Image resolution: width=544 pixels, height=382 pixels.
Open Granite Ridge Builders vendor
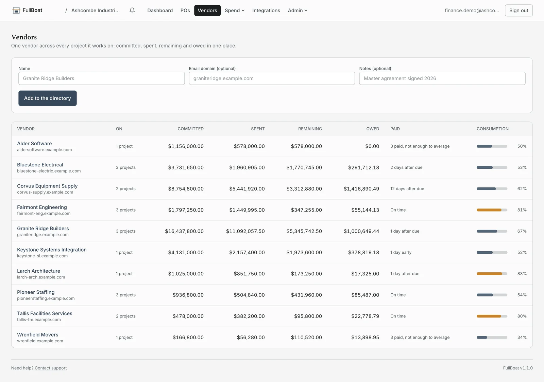pyautogui.click(x=43, y=229)
